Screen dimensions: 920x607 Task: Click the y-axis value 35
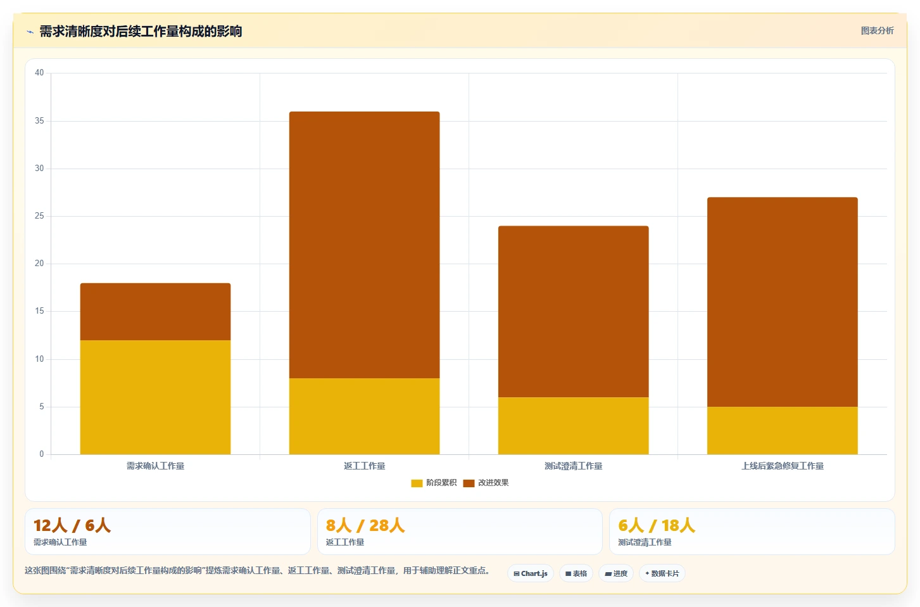[39, 121]
